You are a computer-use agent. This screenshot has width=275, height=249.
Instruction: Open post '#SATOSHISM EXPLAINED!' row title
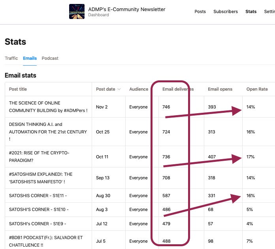tap(41, 178)
